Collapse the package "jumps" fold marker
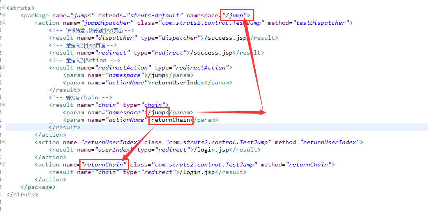This screenshot has height=214, width=428. [x=3, y=15]
